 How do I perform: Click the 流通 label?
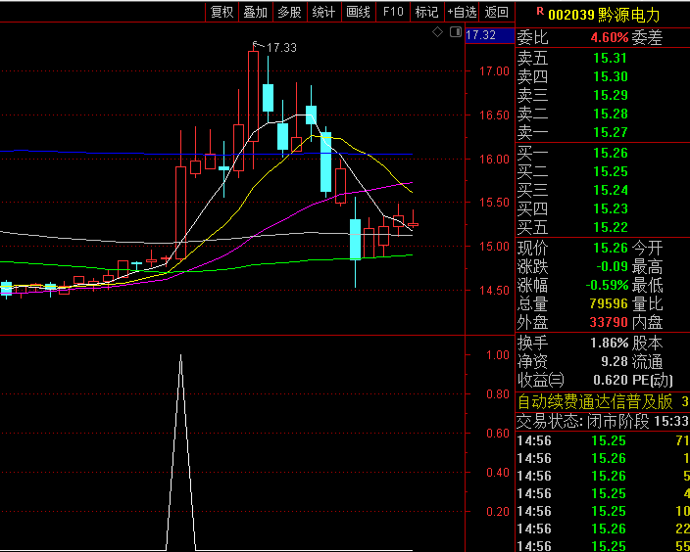pyautogui.click(x=647, y=362)
